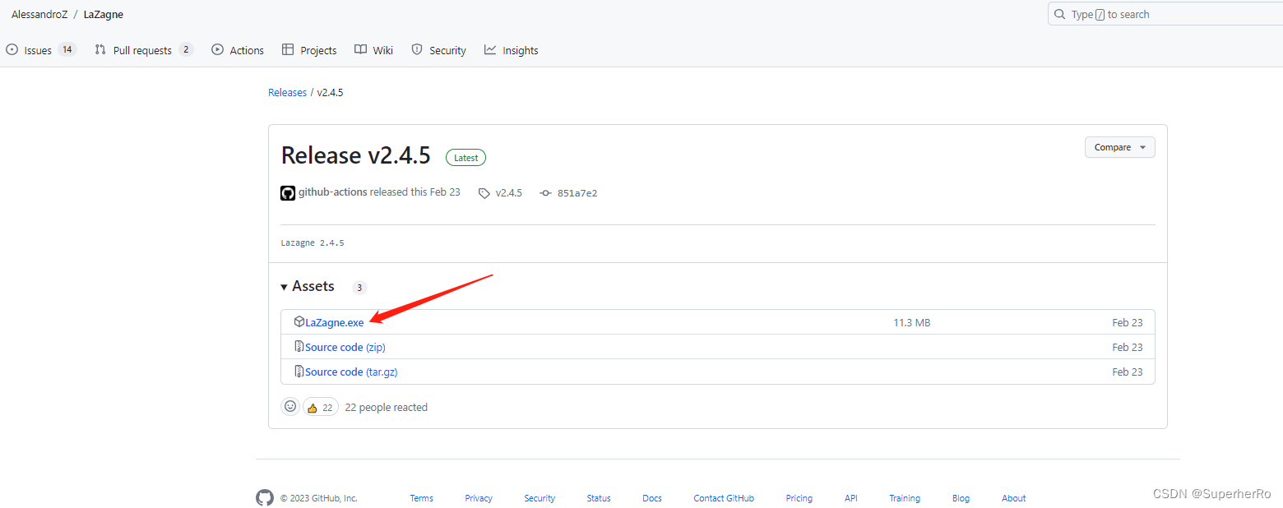Viewport: 1283px width, 508px height.
Task: Click the commit icon beside 851a7e2
Action: coord(545,193)
